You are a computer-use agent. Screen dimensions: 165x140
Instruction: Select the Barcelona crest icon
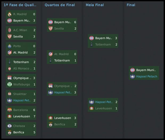[9, 110]
